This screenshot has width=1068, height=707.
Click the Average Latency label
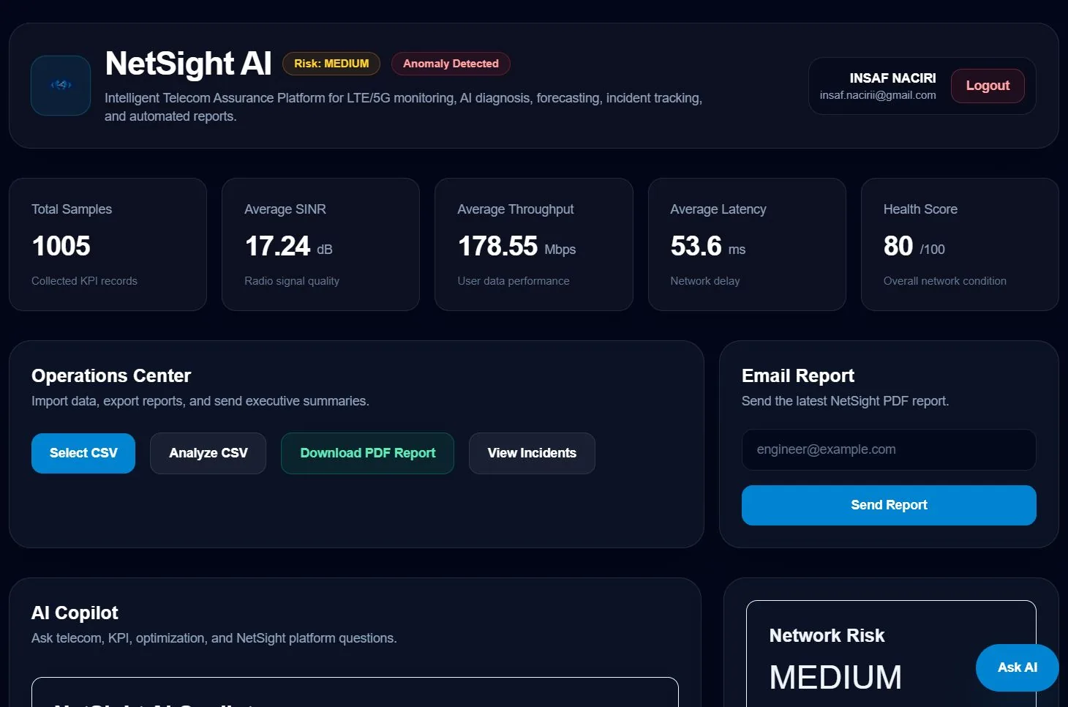[x=718, y=209]
